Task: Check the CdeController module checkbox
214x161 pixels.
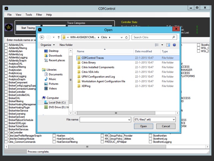Action: click(6, 132)
